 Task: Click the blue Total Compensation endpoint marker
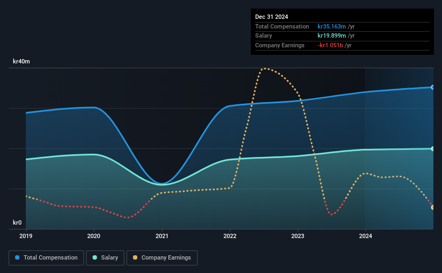click(x=433, y=87)
